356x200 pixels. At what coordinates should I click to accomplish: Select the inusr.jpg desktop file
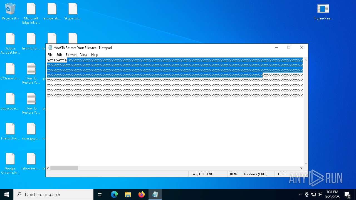coord(31,132)
